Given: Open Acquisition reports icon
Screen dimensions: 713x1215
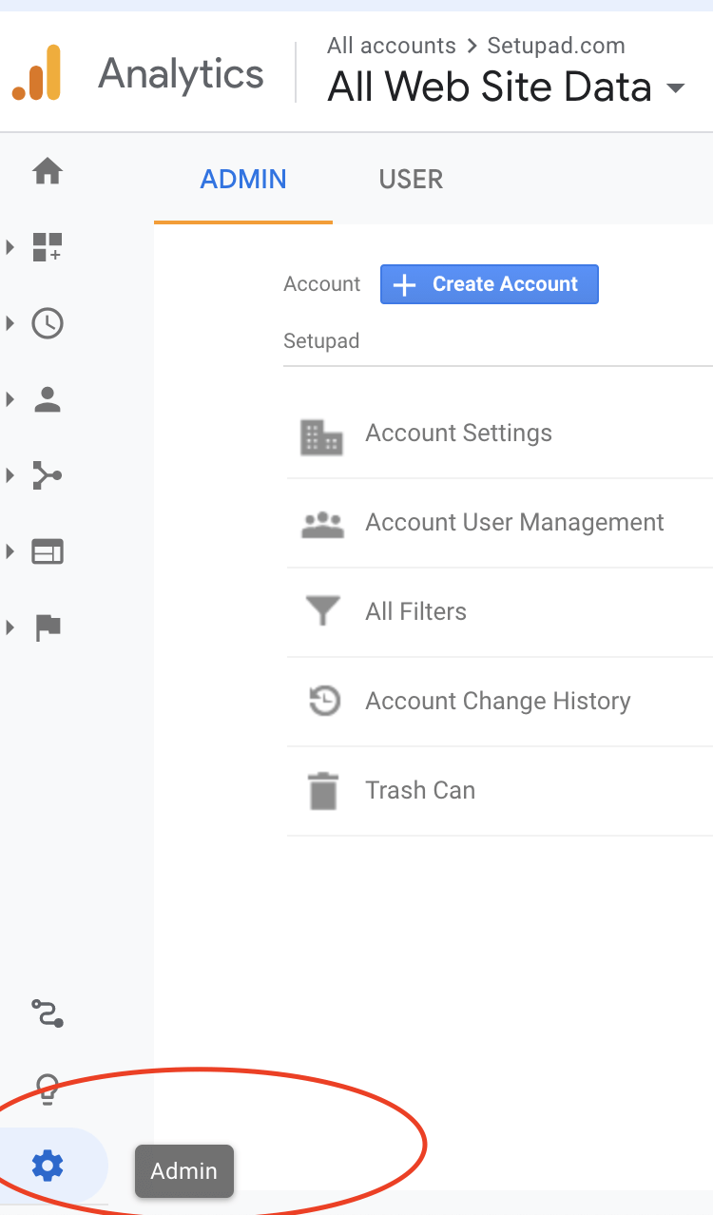Looking at the screenshot, I should click(47, 475).
